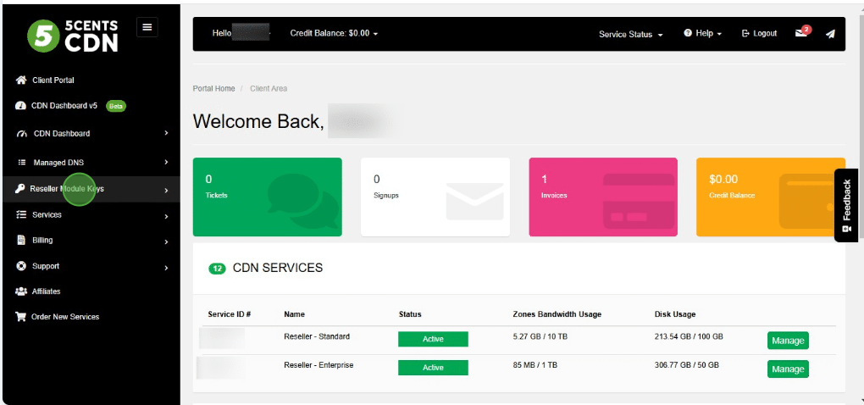The width and height of the screenshot is (864, 405).
Task: Click the checklist icon beside Services
Action: (x=21, y=214)
